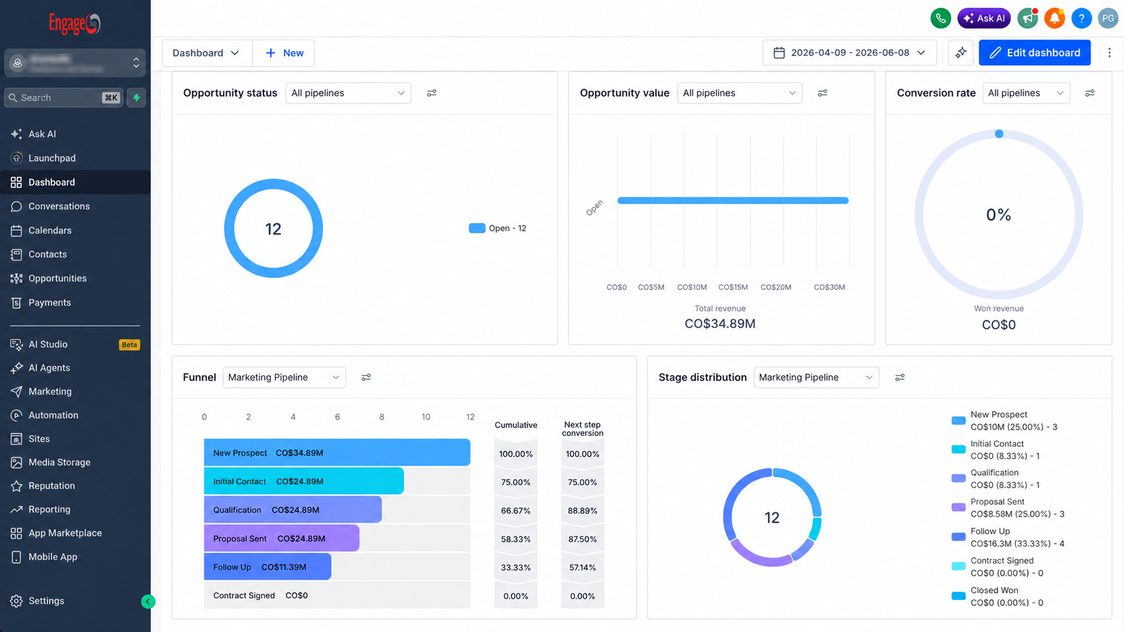Click the blue help question mark icon
1124x632 pixels.
(x=1081, y=18)
